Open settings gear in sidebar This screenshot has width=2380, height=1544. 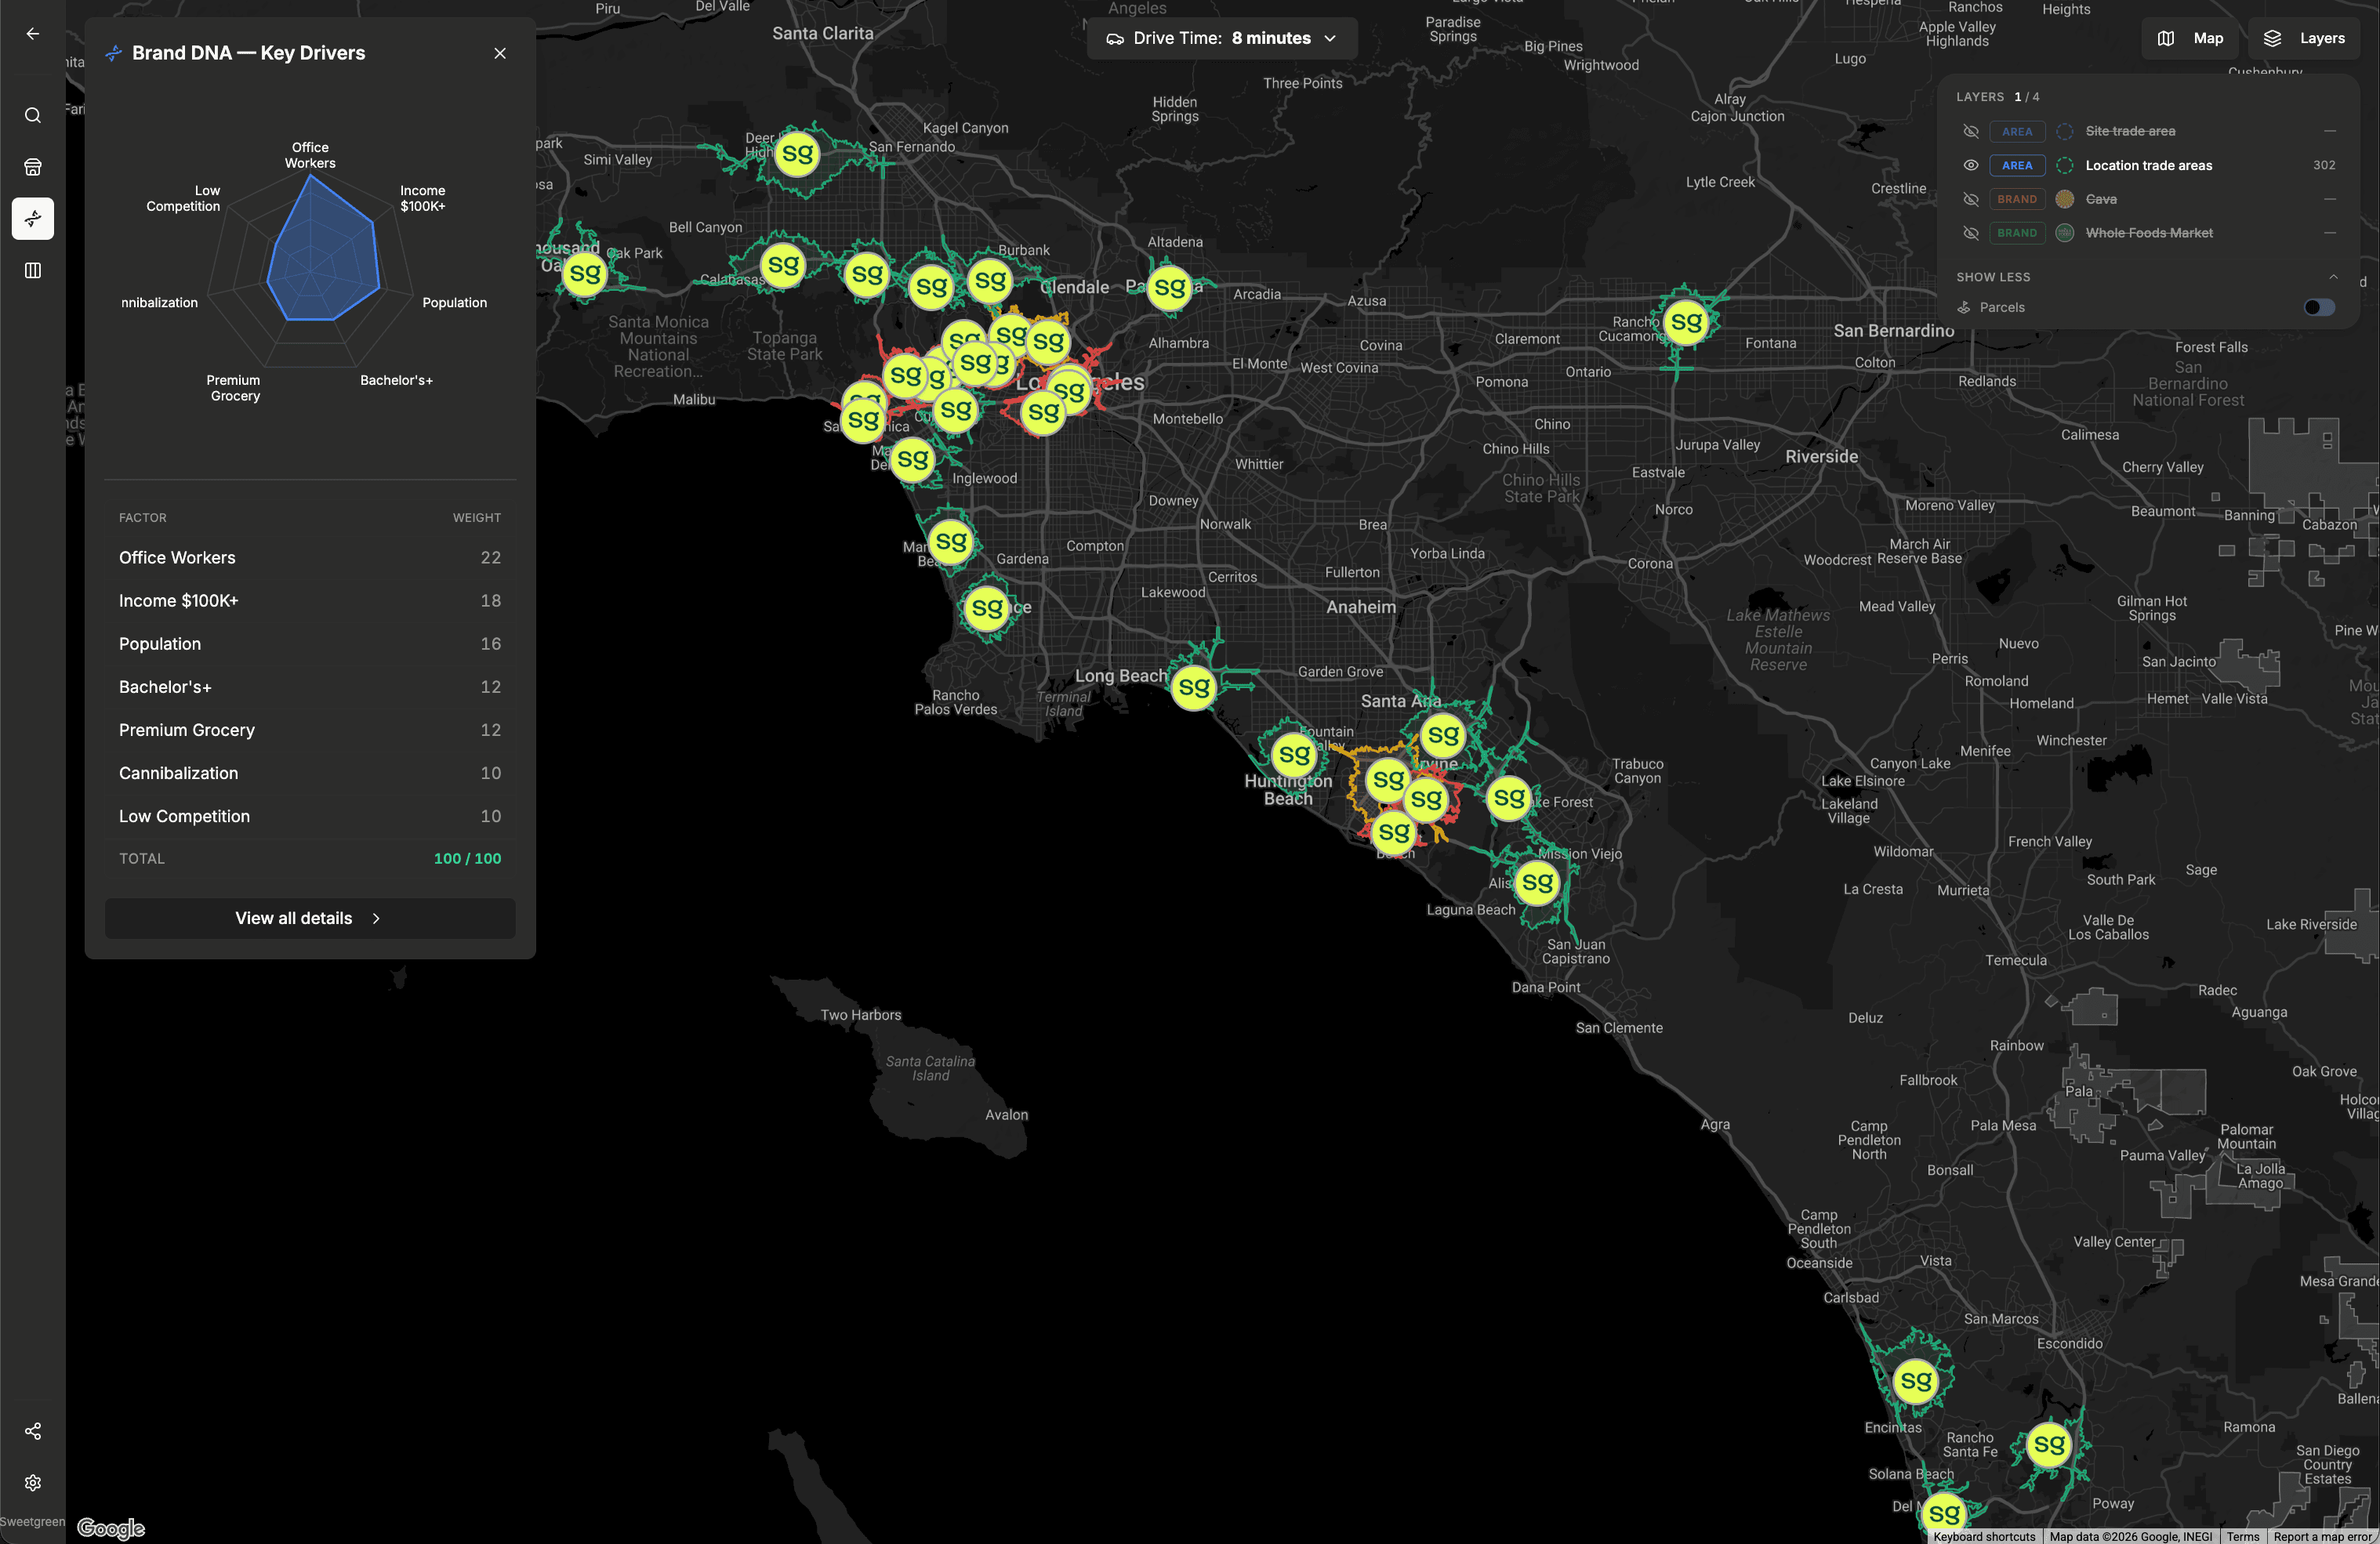33,1482
